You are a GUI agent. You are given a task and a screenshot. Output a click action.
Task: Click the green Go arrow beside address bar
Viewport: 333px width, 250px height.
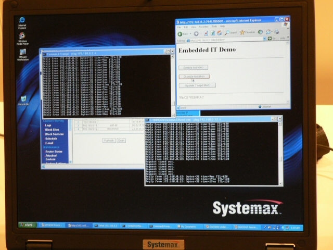[270, 38]
